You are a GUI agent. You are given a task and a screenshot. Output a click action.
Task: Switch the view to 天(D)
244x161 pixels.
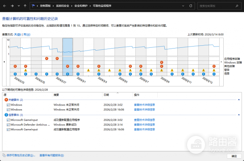point(17,34)
